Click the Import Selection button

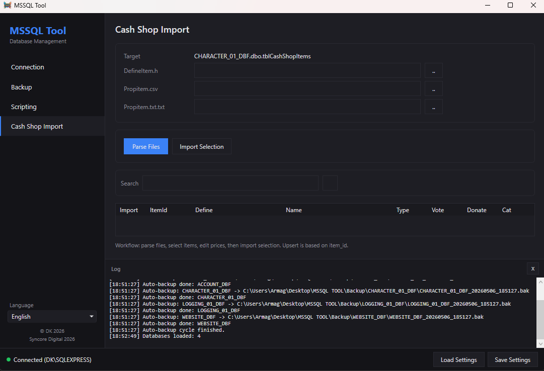202,147
